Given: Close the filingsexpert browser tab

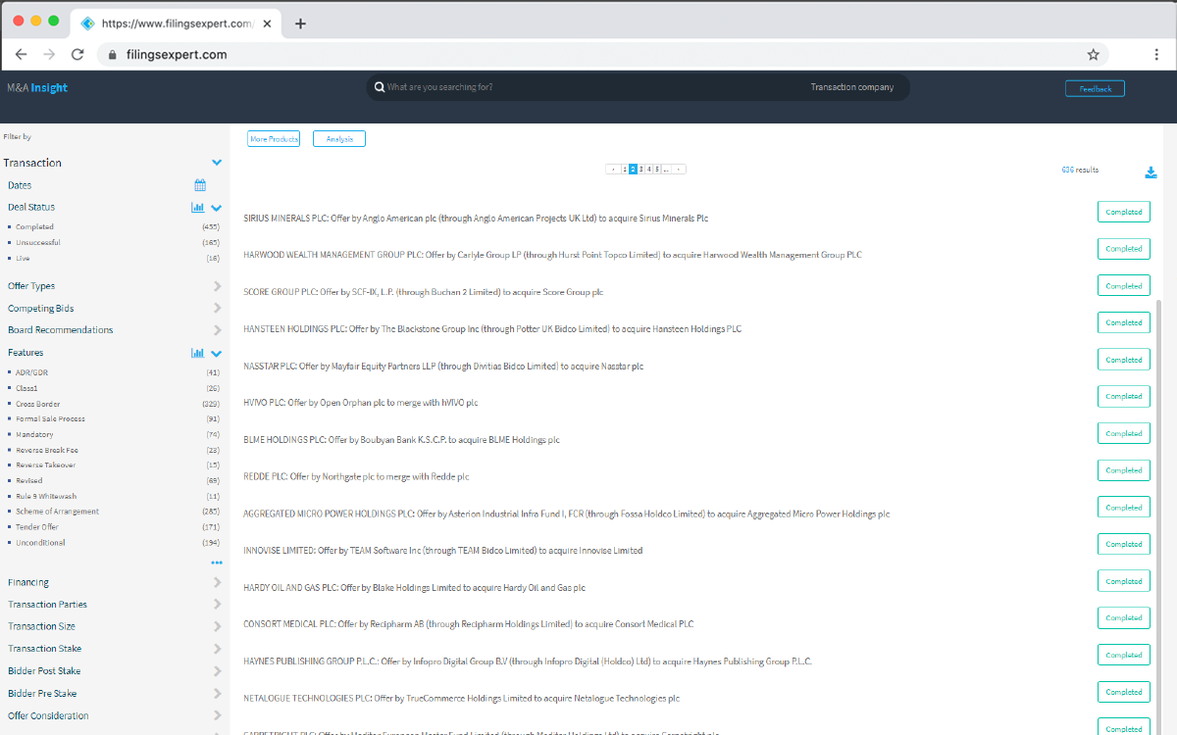Looking at the screenshot, I should [268, 24].
